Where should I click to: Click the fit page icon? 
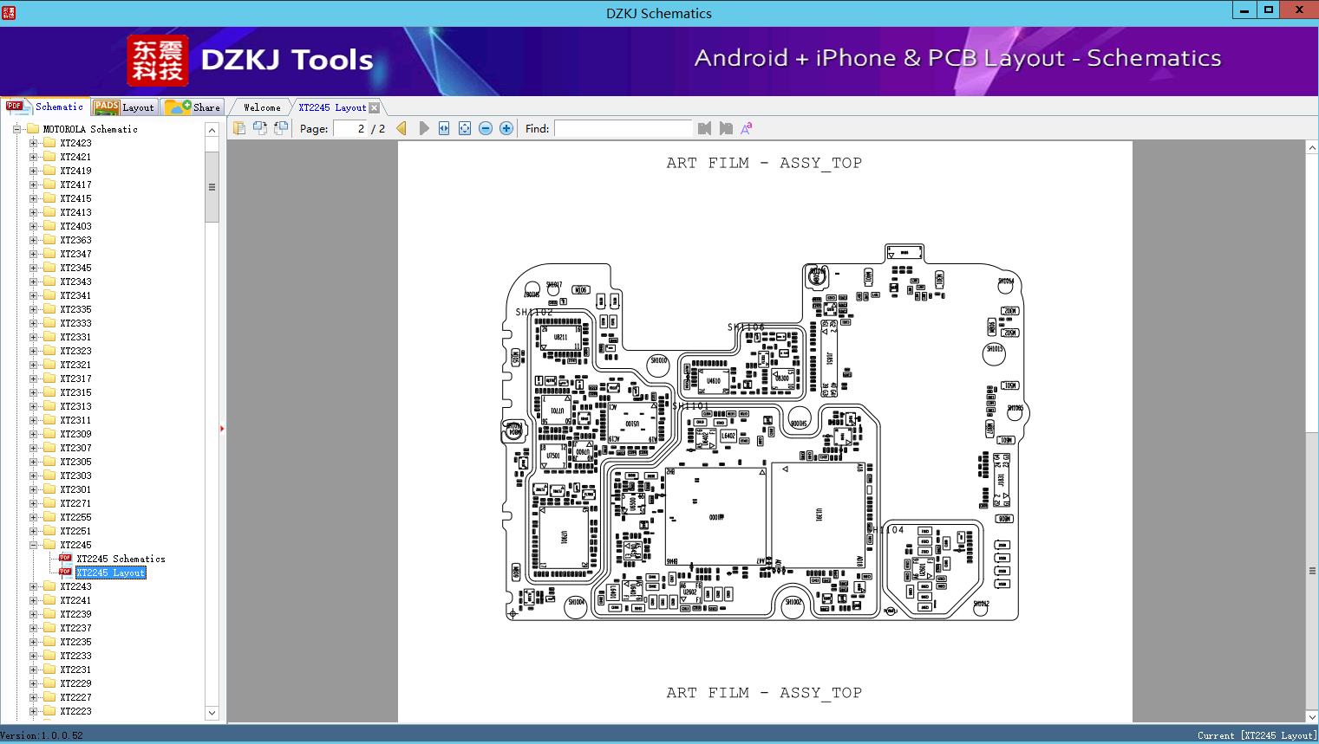pyautogui.click(x=465, y=128)
